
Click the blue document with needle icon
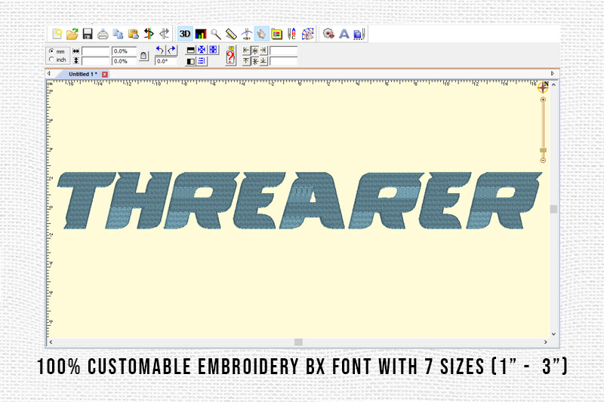(359, 34)
